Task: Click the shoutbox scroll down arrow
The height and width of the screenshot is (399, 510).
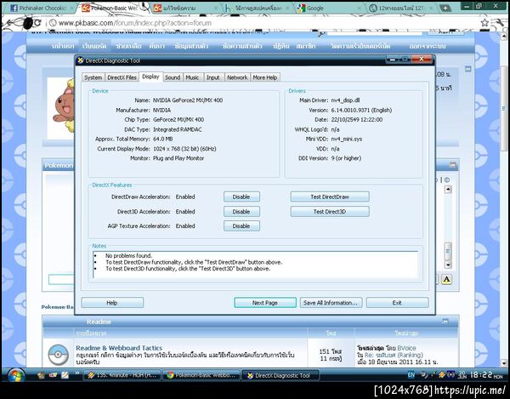Action: [448, 265]
